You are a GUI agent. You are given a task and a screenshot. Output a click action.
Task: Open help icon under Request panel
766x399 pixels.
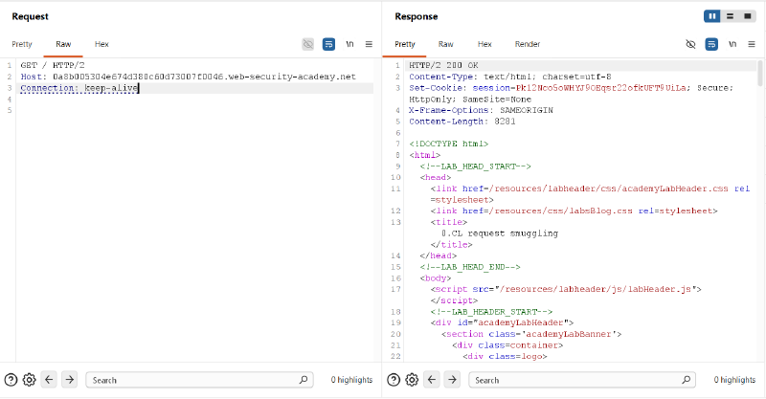point(11,380)
